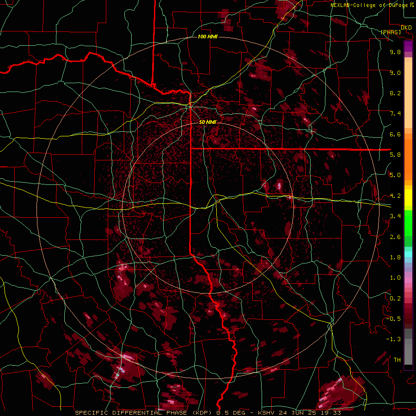The height and width of the screenshot is (416, 416).
Task: Click the 19:33 timestamp in bottom caption
Action: coord(331,413)
